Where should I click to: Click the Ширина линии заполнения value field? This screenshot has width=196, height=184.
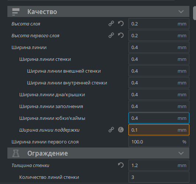pyautogui.click(x=159, y=106)
